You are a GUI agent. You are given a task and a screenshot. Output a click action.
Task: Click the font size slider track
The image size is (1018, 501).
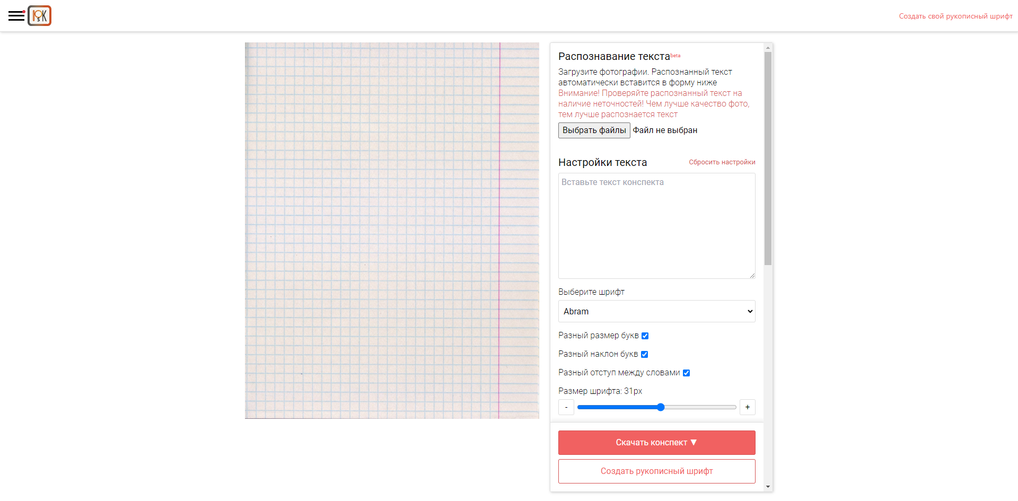[x=700, y=407]
